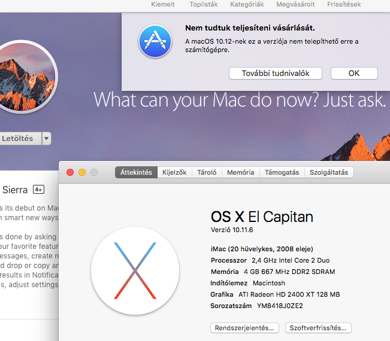Click the Letöltés download button
This screenshot has height=341, width=390.
pos(20,138)
